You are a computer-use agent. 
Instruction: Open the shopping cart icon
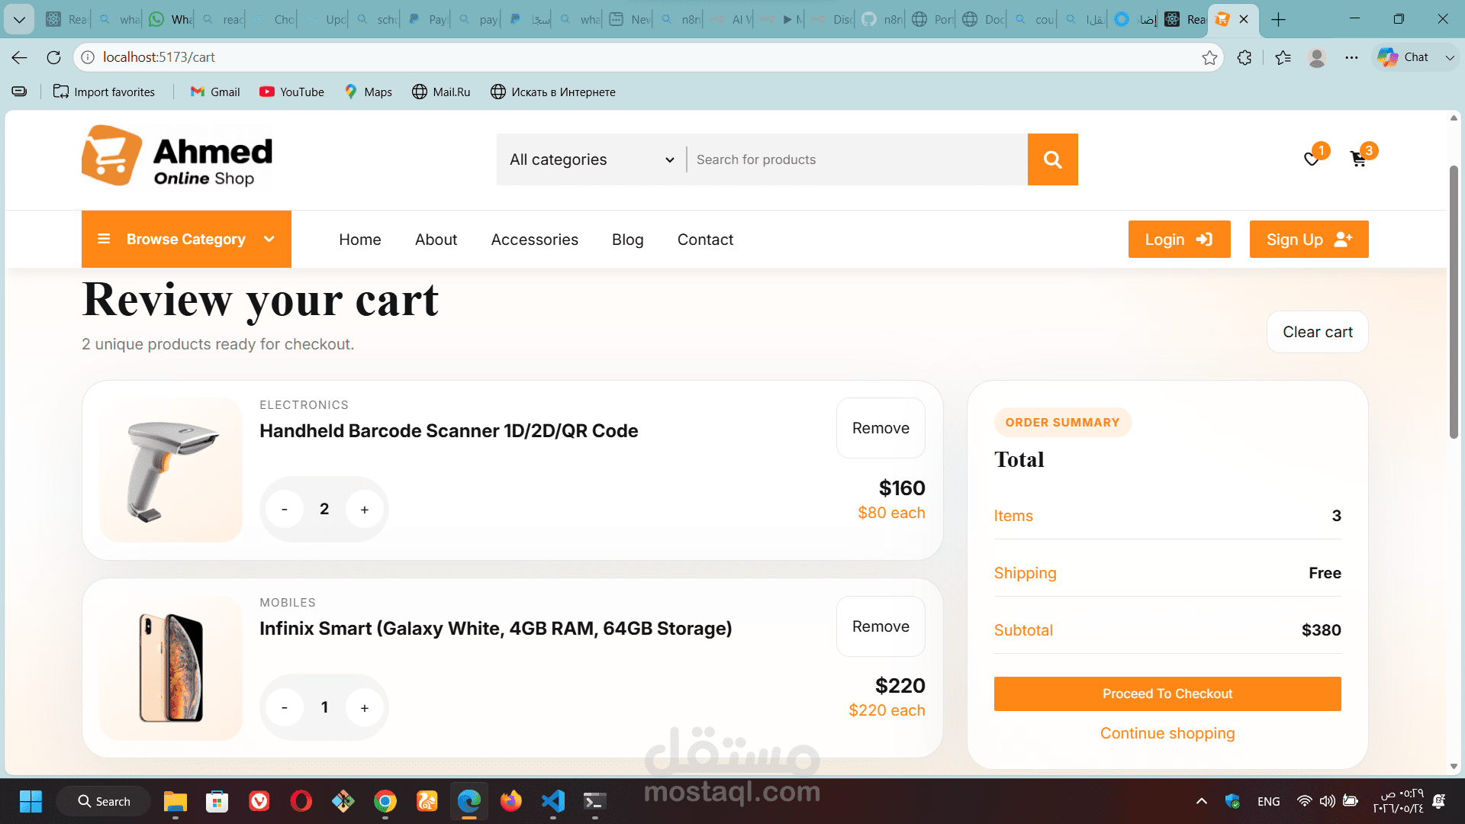(x=1358, y=159)
